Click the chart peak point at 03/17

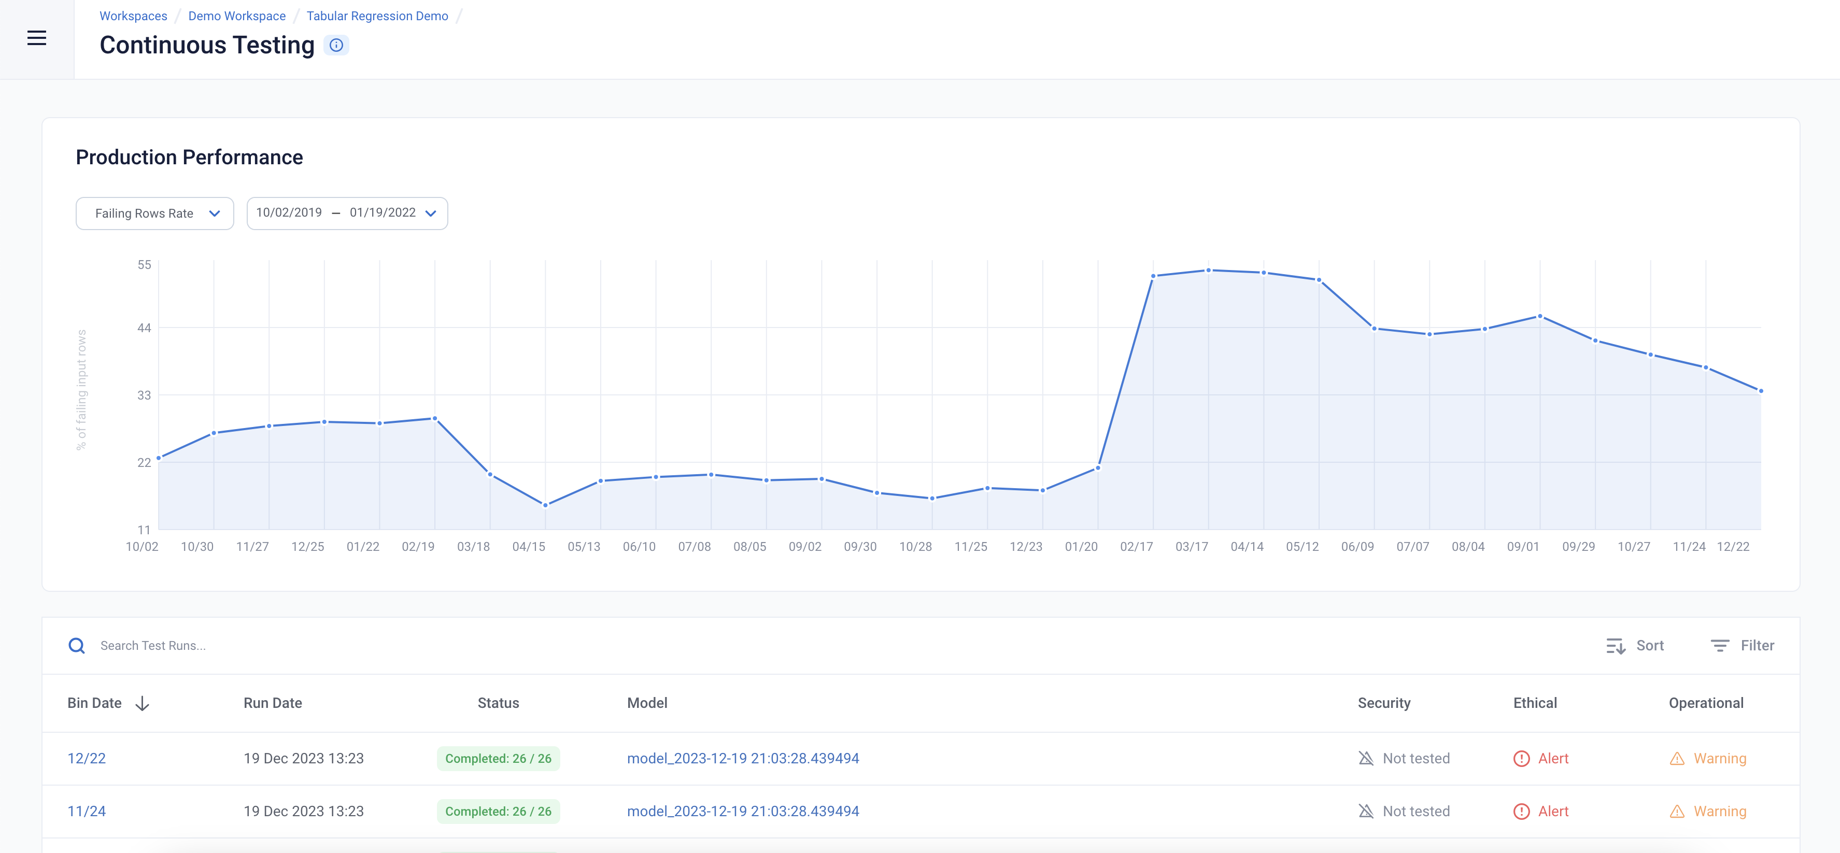tap(1209, 270)
